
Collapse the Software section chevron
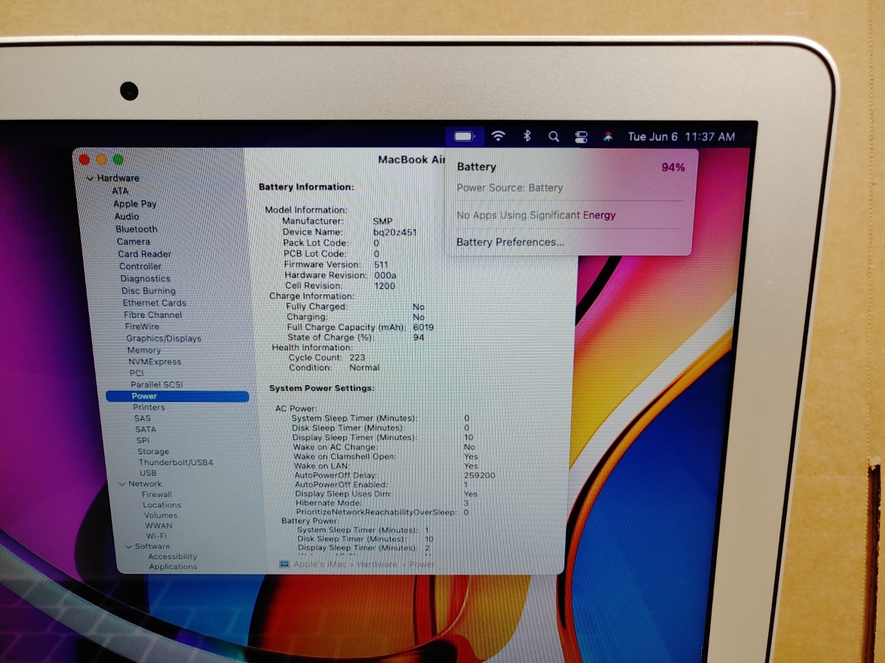[x=129, y=546]
